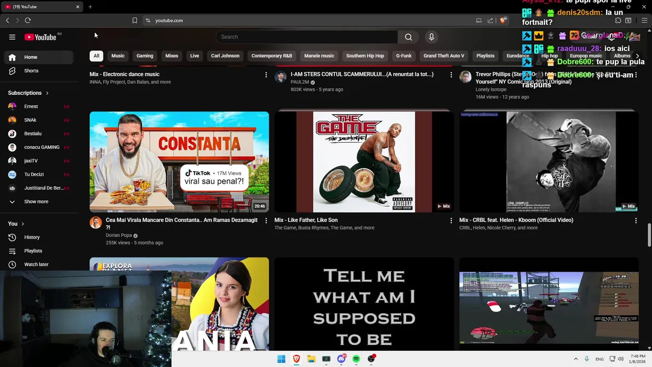Open File Explorer from taskbar
Screen dimensions: 652x367
[x=311, y=359]
